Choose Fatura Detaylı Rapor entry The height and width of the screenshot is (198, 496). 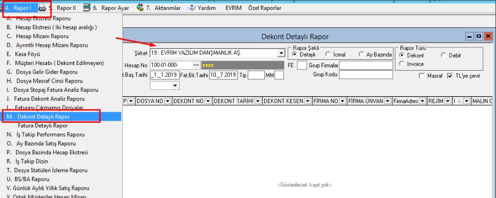61,126
